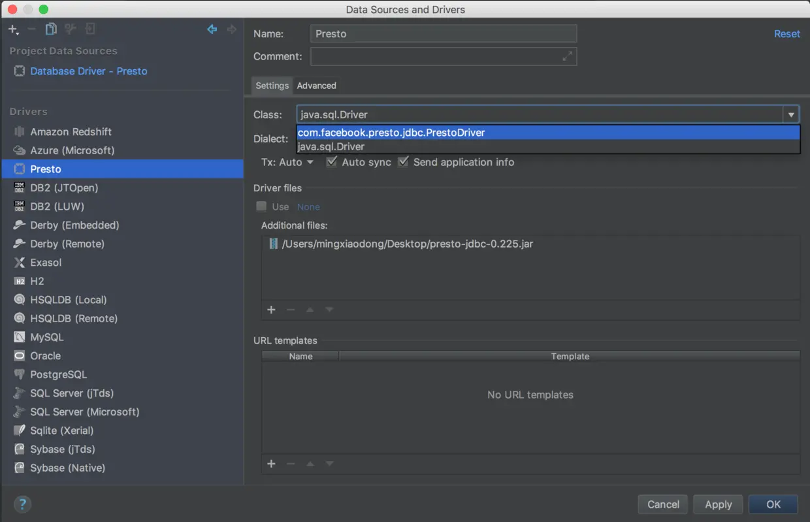Click the forward navigation arrow
Viewport: 810px width, 522px height.
point(231,29)
